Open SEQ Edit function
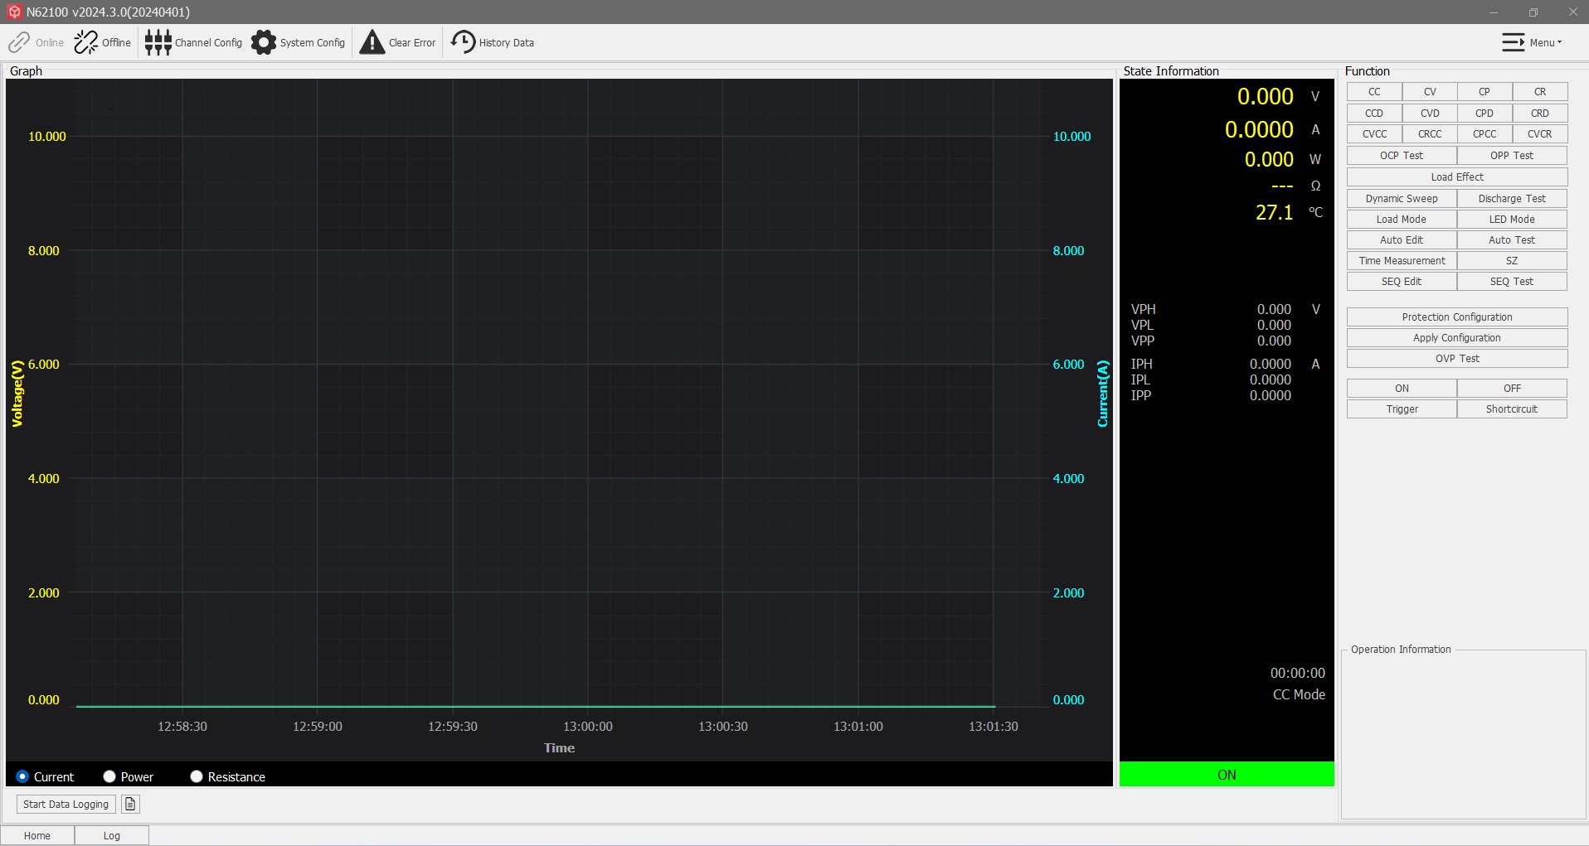Screen dimensions: 1589x846 [1402, 281]
